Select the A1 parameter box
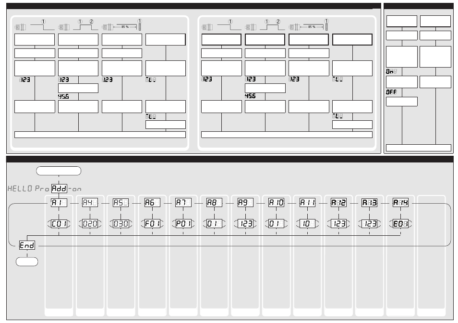Viewport: 458px width, 323px height. click(59, 203)
